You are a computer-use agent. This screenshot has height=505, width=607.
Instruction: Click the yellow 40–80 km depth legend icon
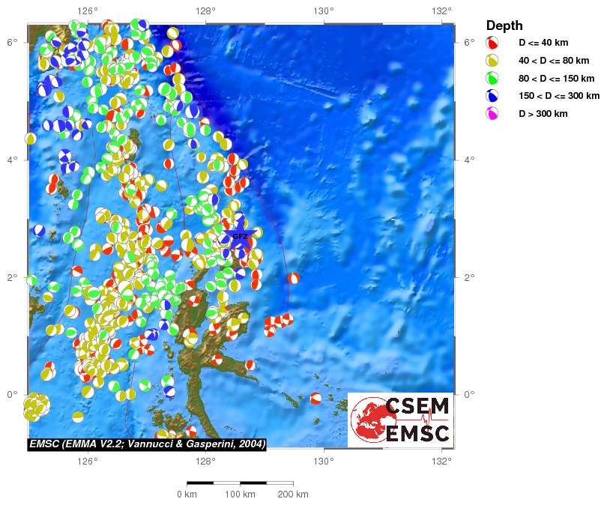(x=492, y=61)
